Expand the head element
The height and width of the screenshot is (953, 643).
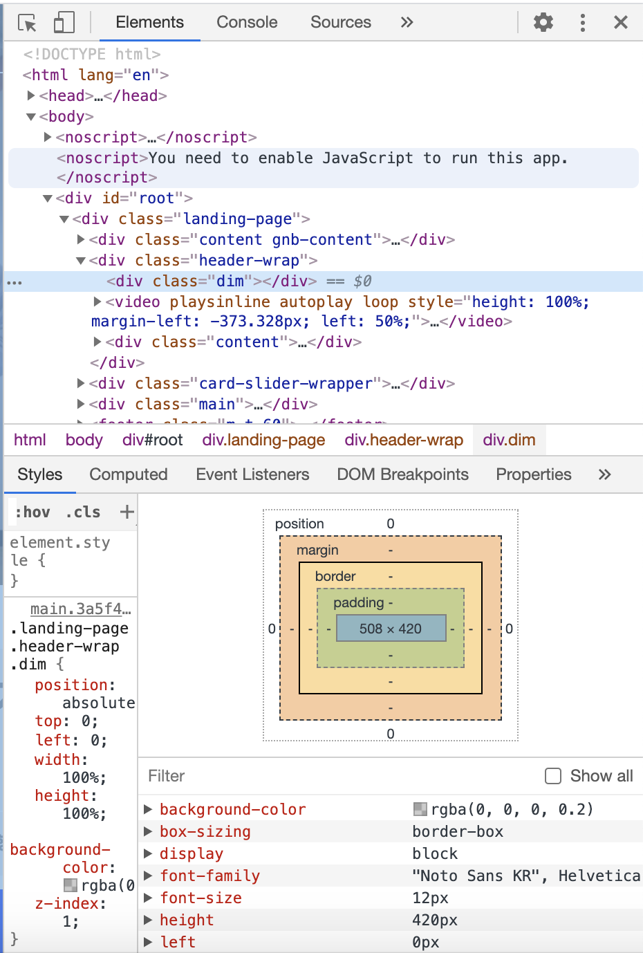pyautogui.click(x=31, y=95)
